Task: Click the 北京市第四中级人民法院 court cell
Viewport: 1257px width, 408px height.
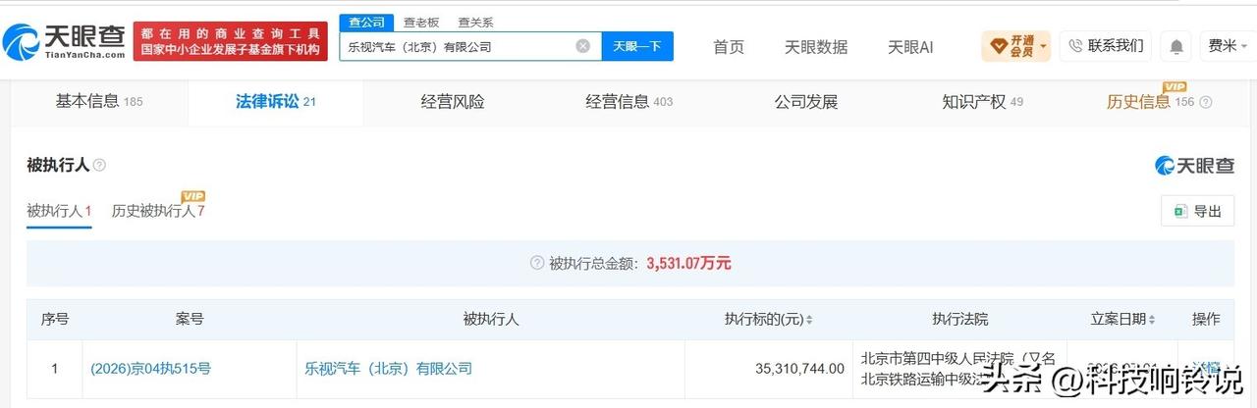Action: tap(958, 368)
